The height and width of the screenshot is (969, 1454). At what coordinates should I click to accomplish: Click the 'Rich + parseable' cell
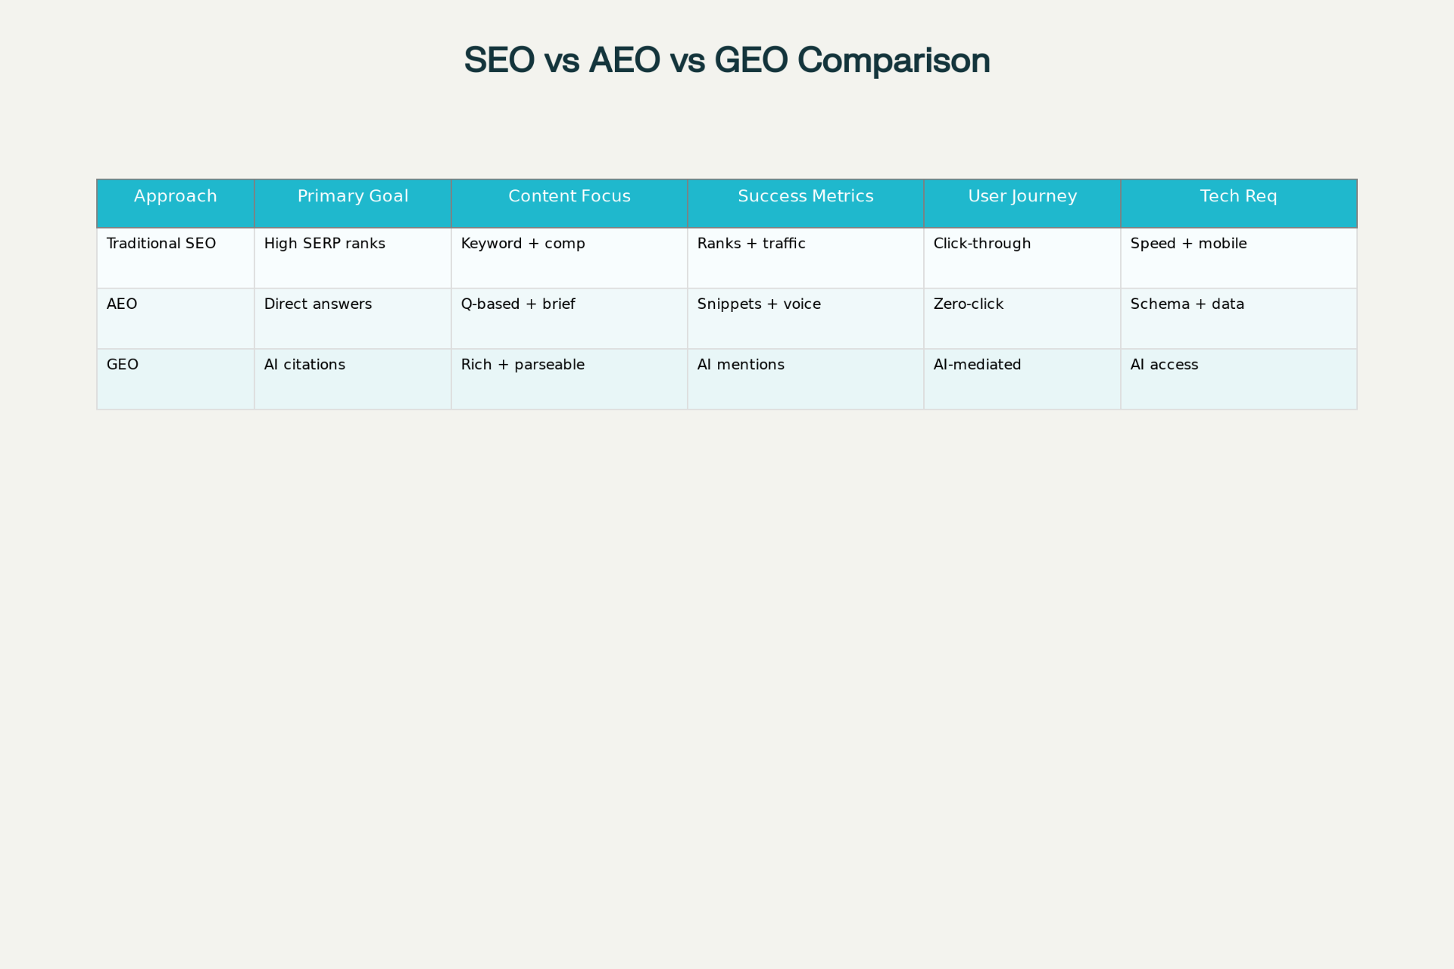(523, 365)
